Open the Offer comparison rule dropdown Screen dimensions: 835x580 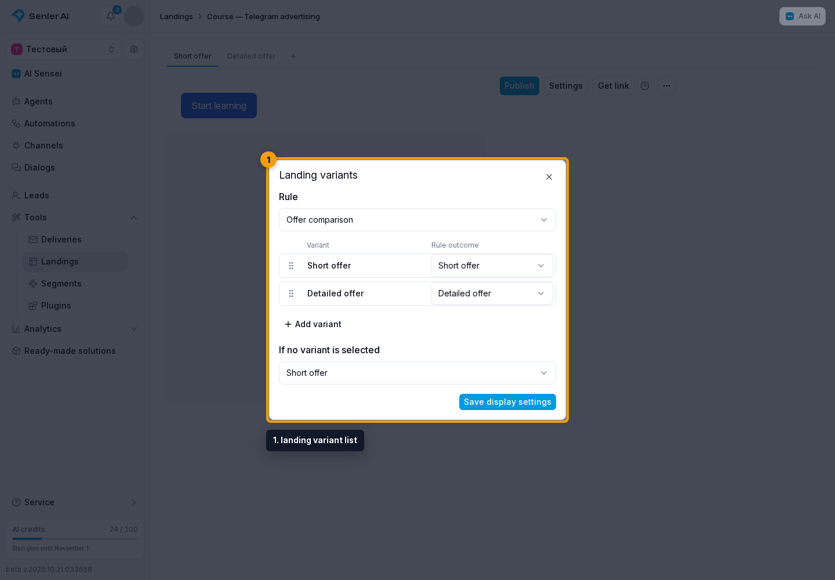tap(418, 220)
